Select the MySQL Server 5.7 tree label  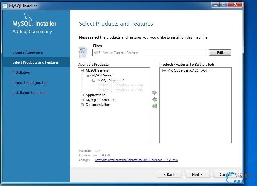pos(110,80)
